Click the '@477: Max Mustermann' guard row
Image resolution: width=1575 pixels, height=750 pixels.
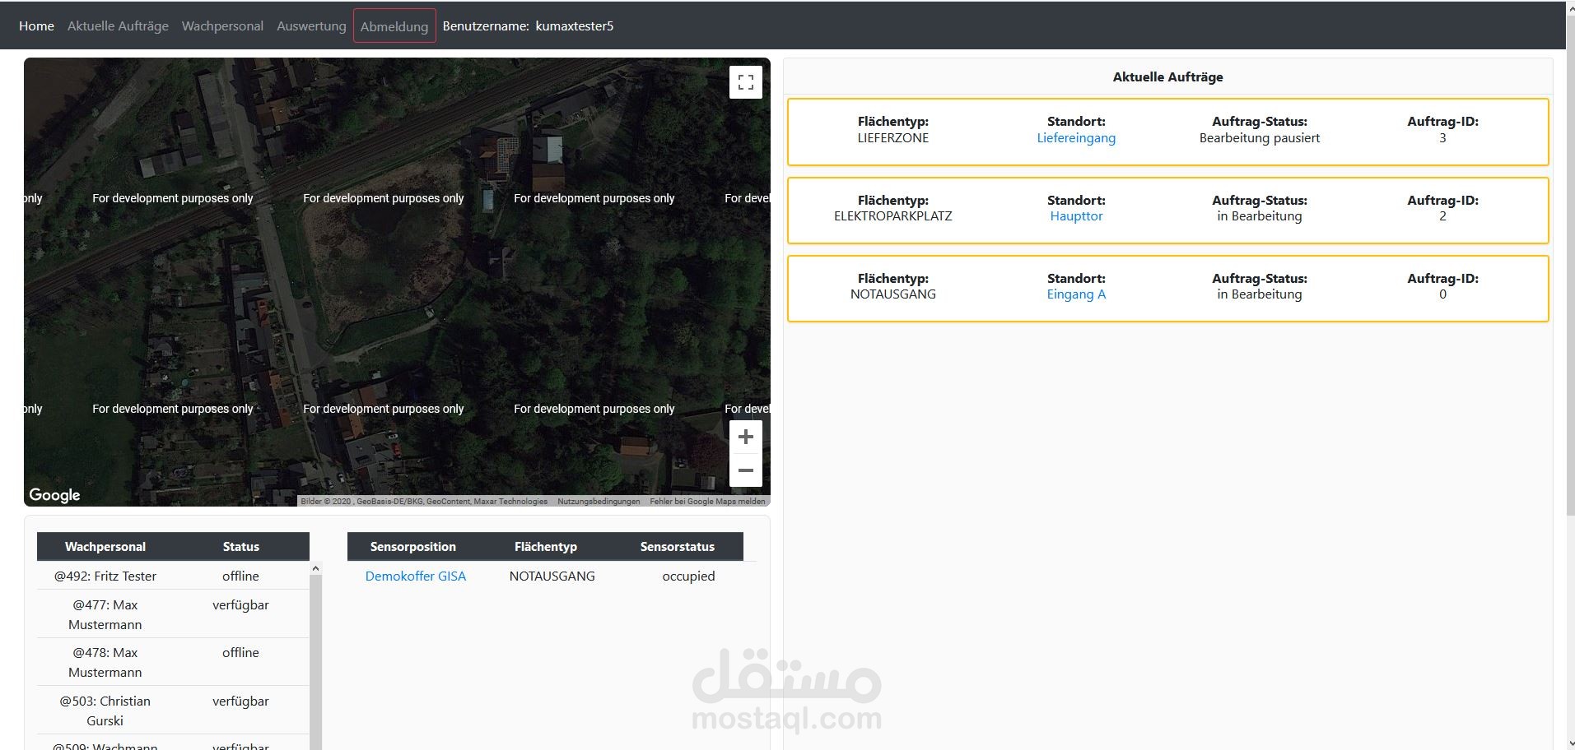(173, 614)
